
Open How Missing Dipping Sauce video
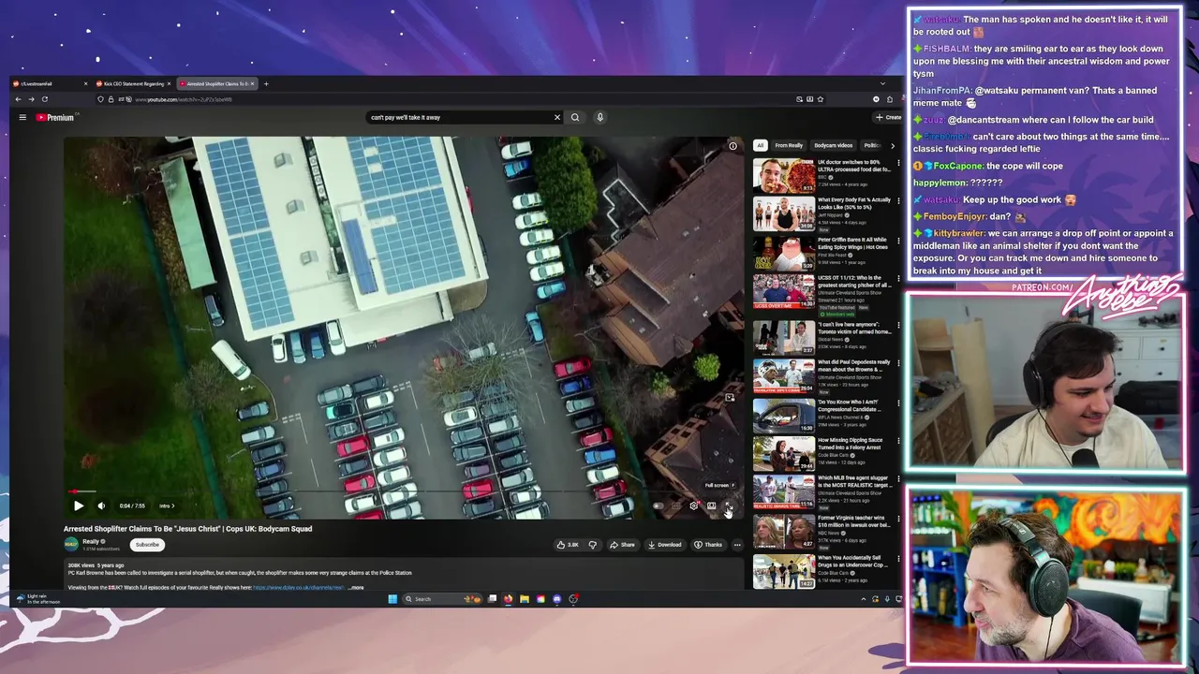784,454
